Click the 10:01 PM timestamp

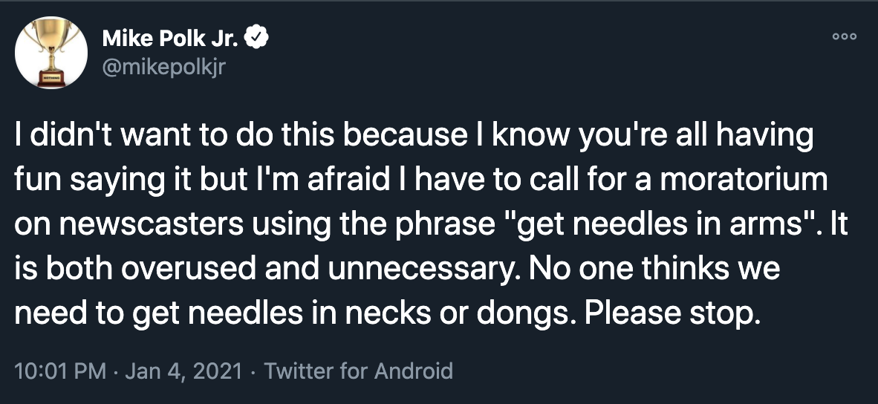pyautogui.click(x=60, y=370)
